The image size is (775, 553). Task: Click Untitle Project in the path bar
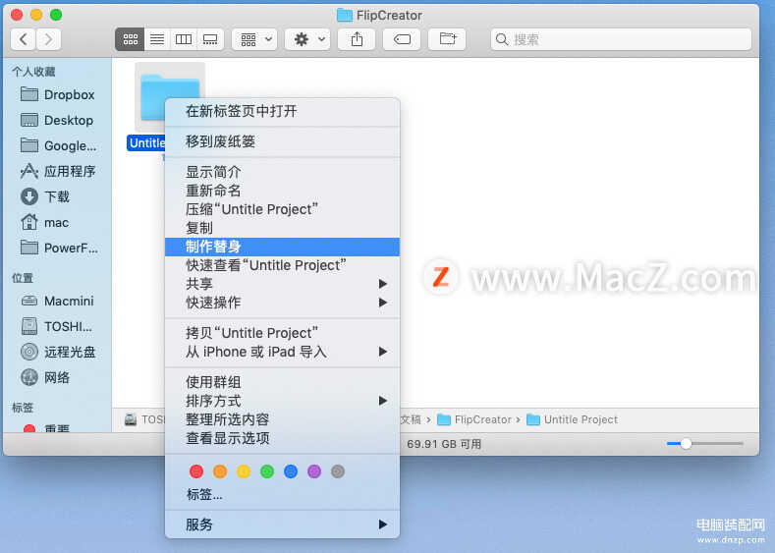coord(573,419)
